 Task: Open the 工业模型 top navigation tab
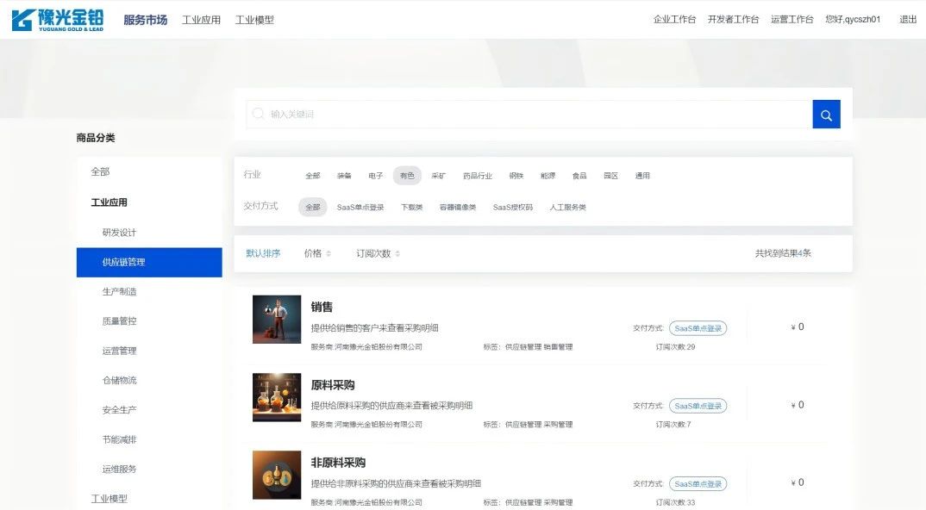(x=254, y=20)
